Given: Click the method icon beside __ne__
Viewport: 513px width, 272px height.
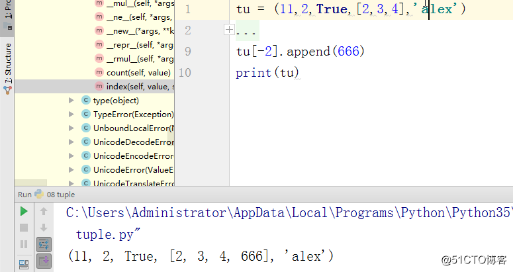Looking at the screenshot, I should 99,17.
